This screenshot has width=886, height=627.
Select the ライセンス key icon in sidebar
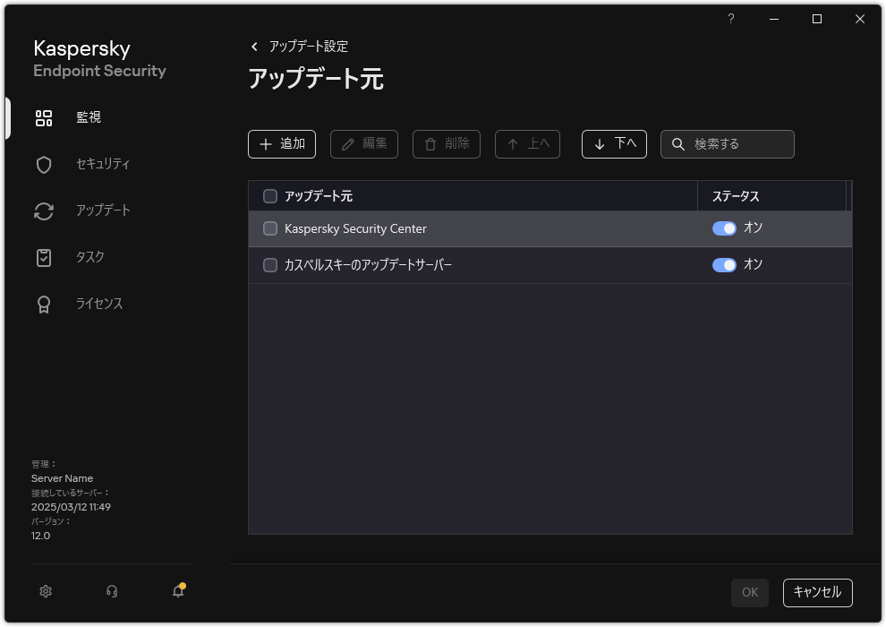44,304
